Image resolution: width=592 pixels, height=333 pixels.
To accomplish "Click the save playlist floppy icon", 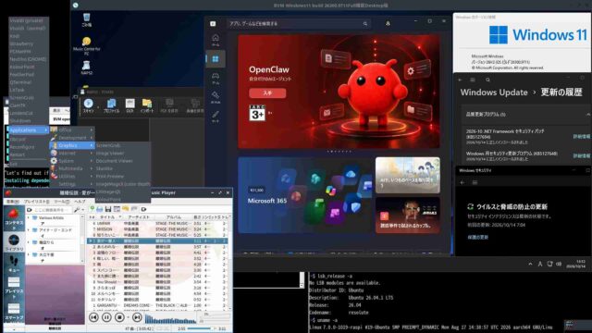I will click(108, 209).
